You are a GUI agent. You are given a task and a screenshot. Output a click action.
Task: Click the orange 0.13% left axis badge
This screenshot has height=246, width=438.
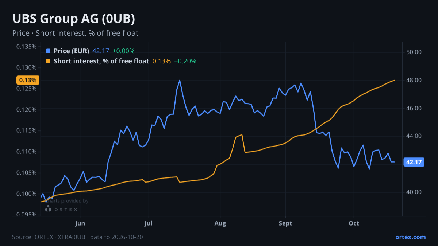point(27,80)
